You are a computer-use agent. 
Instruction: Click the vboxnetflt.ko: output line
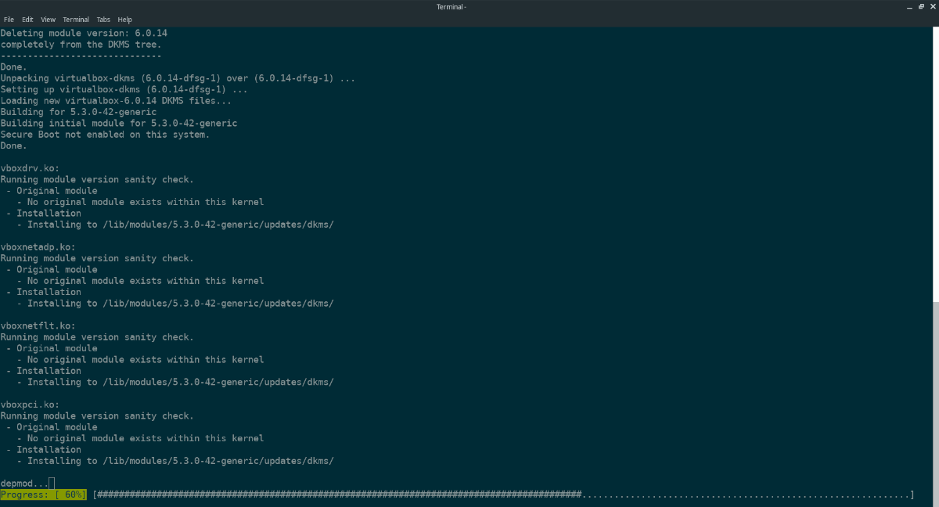[x=38, y=325]
